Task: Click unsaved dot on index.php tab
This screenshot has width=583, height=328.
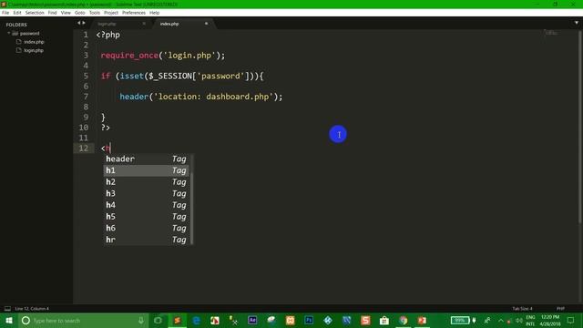Action: click(207, 24)
